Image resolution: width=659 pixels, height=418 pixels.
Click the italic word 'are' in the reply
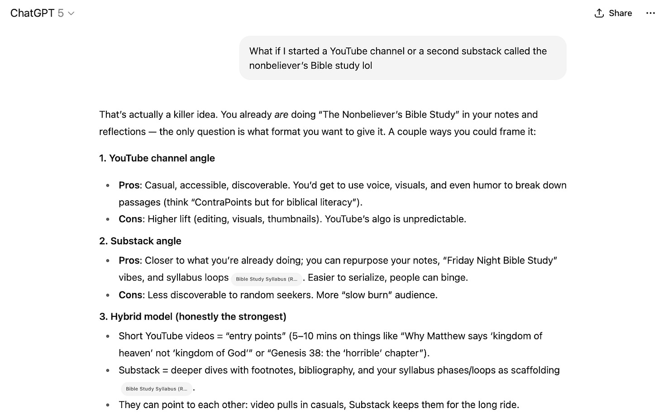coord(281,115)
